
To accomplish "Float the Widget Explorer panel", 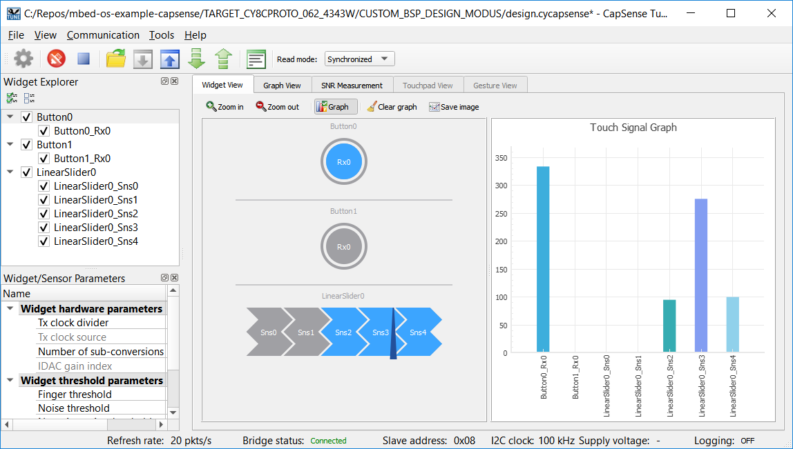I will [x=164, y=81].
